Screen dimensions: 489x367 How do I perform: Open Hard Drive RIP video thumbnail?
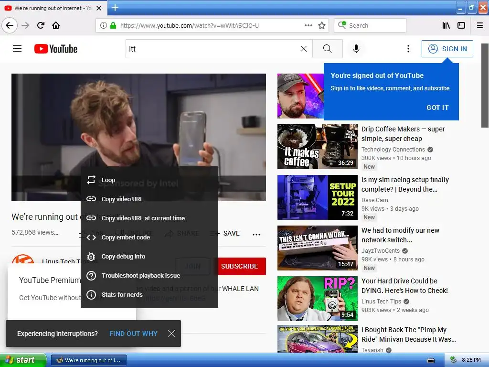[318, 298]
